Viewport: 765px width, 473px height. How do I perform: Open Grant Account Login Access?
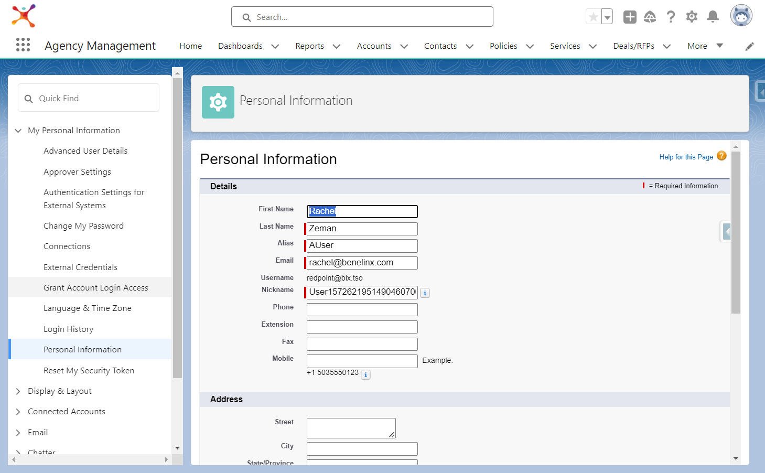tap(95, 288)
